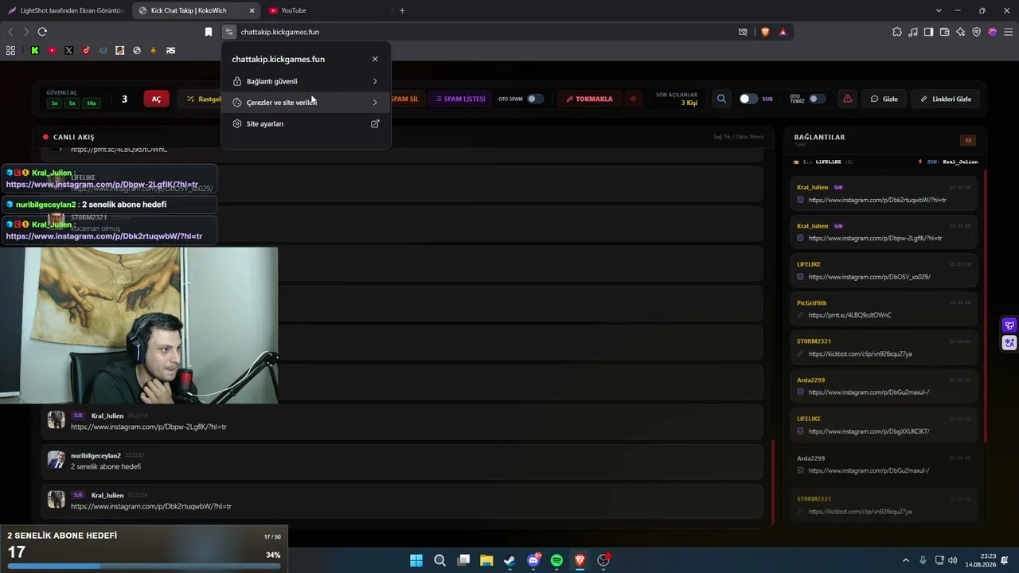Click the Gizle chat button
This screenshot has width=1019, height=573.
pos(884,99)
